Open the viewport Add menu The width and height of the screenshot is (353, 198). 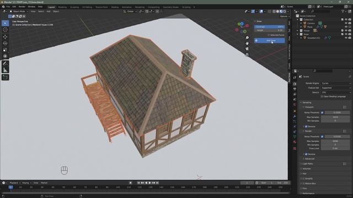[x=49, y=11]
